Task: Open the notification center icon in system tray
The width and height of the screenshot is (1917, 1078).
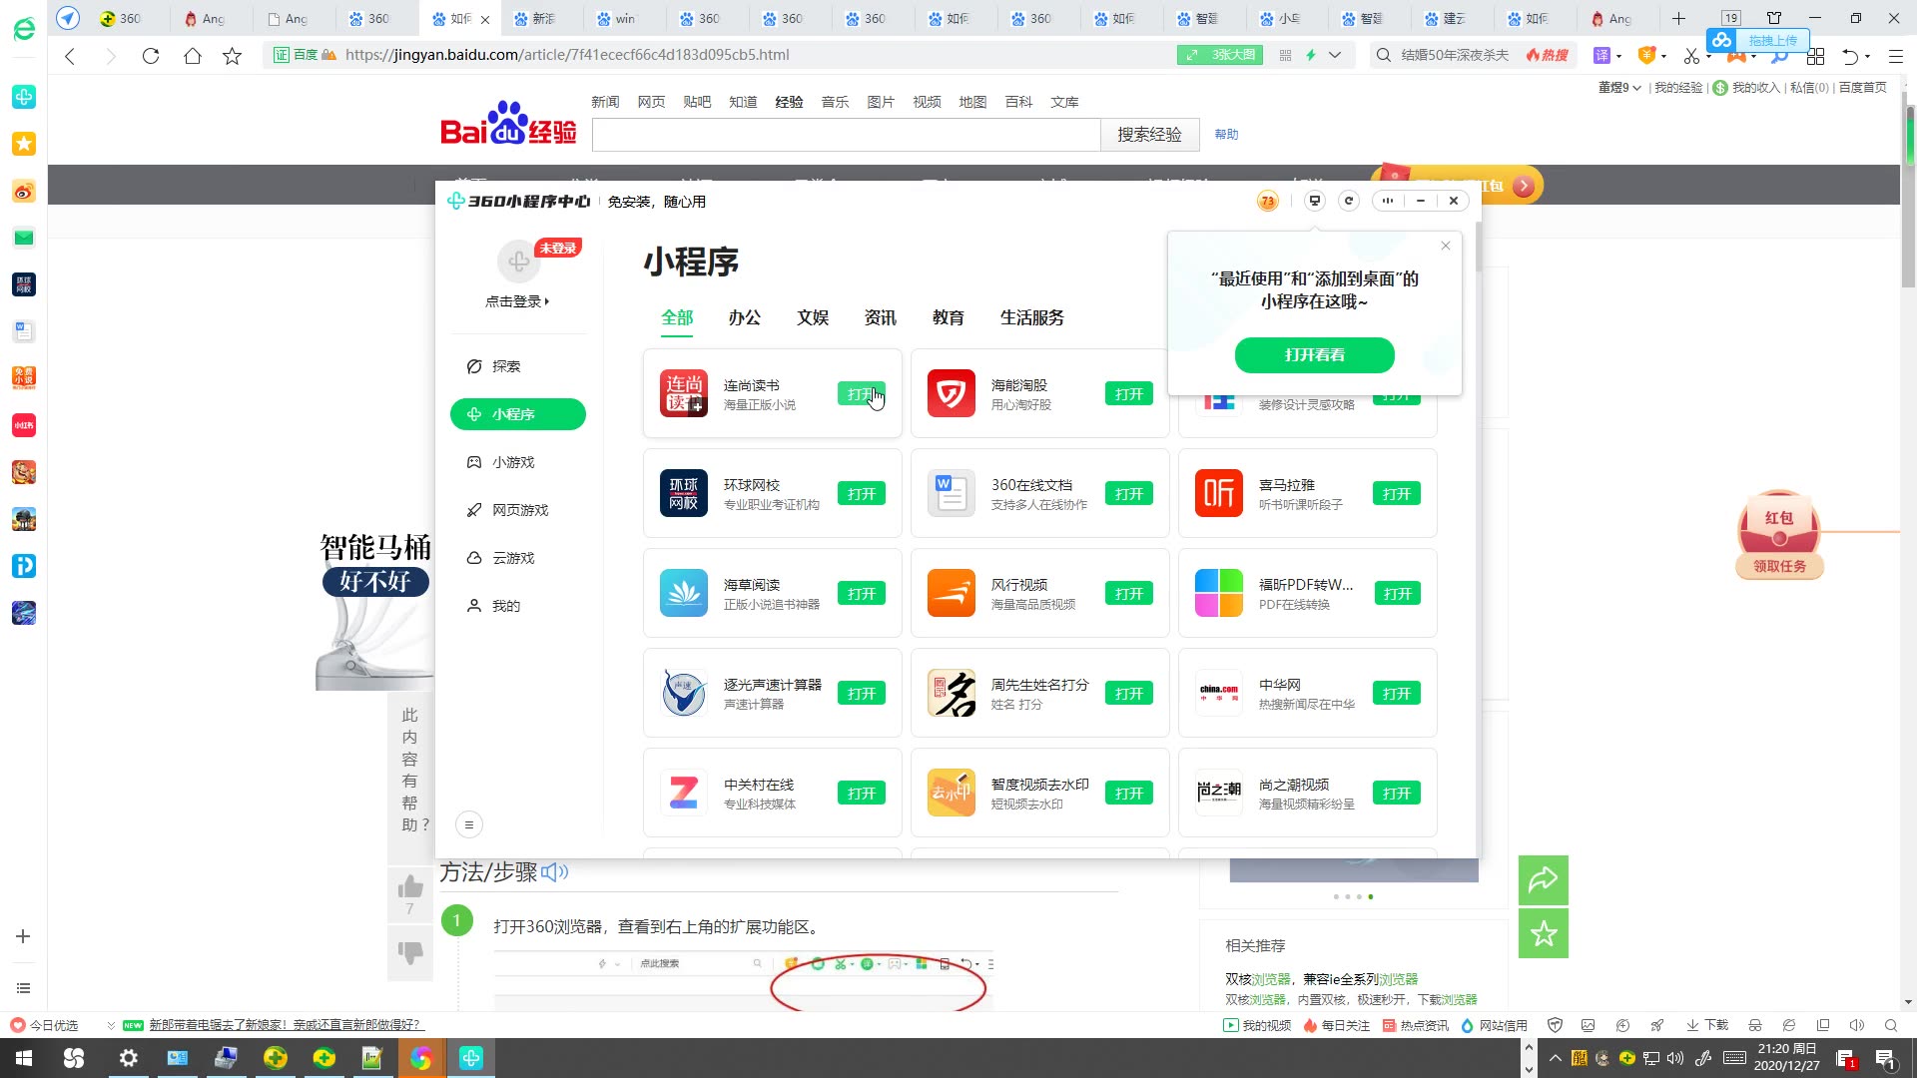Action: point(1885,1059)
